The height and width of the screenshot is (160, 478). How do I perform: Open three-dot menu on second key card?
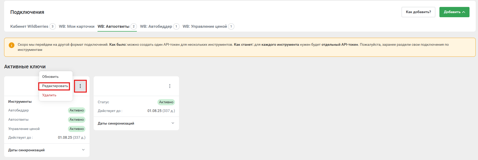(170, 86)
